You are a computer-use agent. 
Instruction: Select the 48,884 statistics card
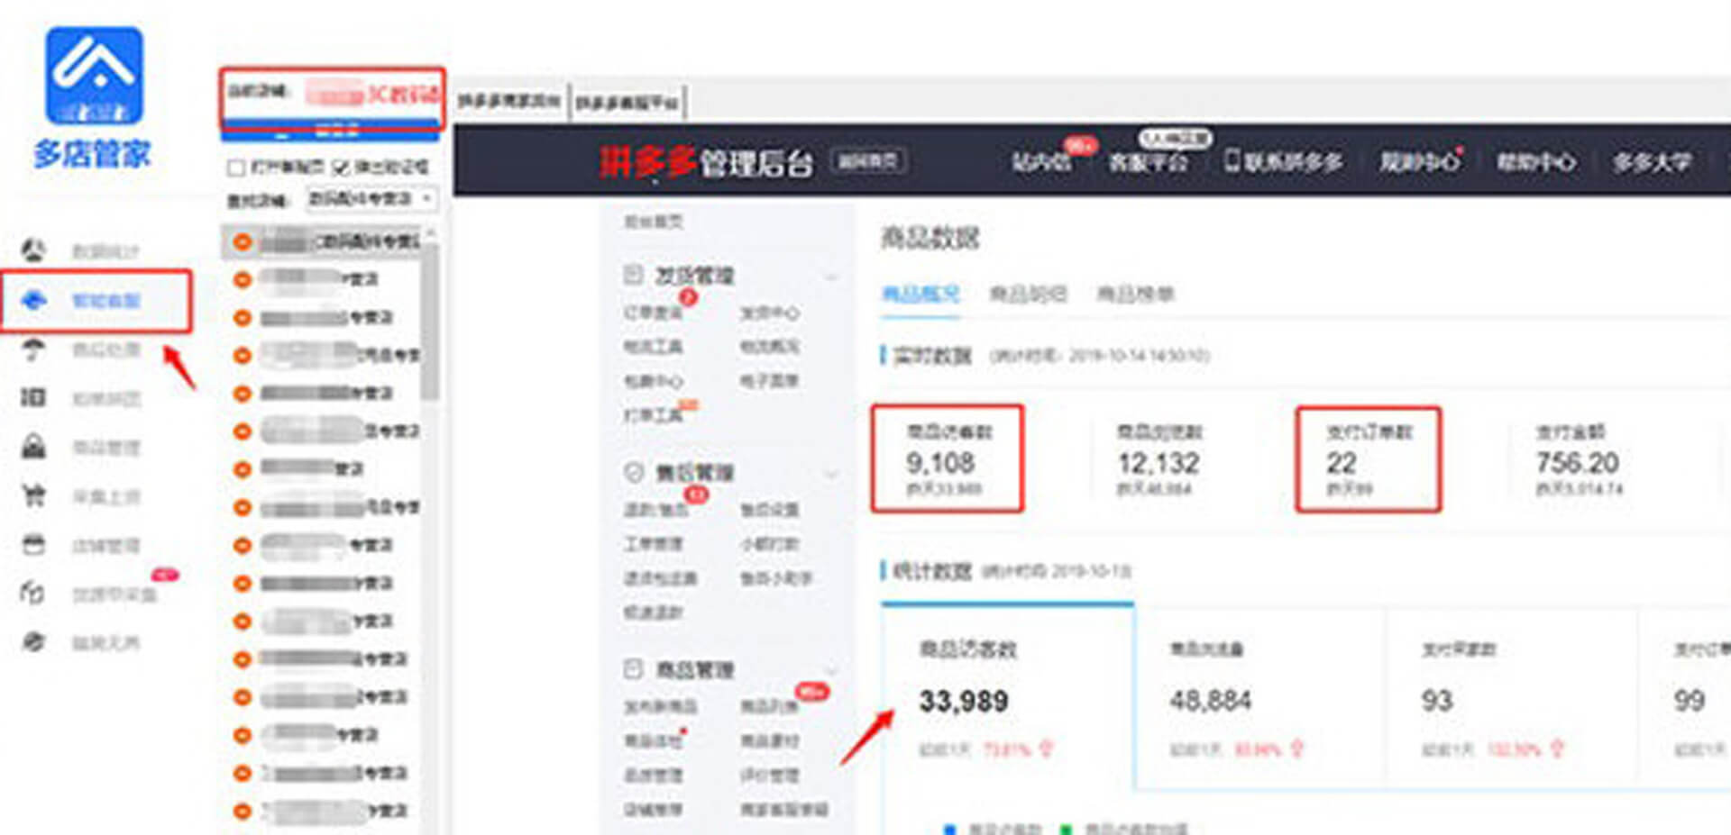click(x=1259, y=698)
